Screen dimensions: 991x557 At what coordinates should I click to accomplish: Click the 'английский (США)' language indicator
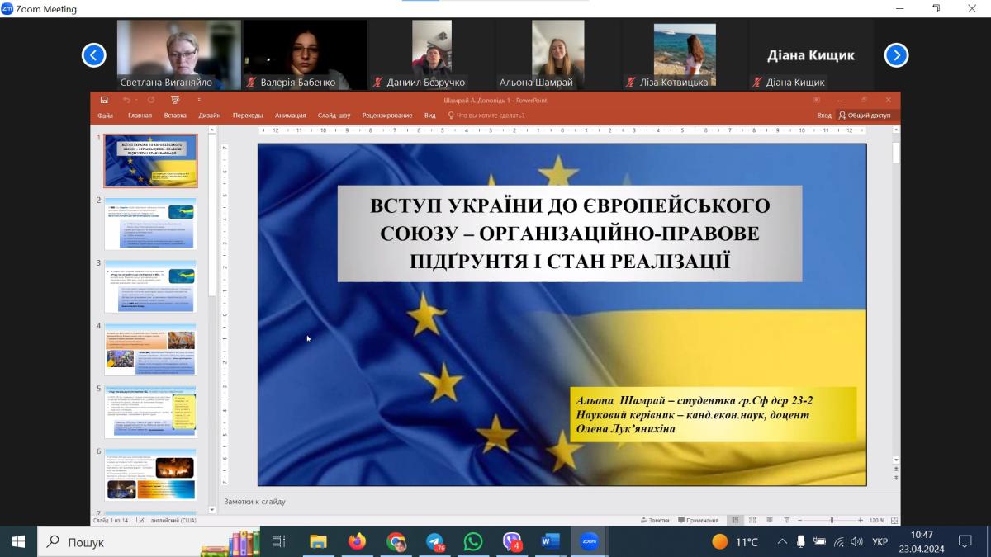172,520
